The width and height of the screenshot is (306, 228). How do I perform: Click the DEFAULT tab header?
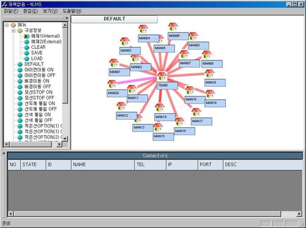click(114, 19)
